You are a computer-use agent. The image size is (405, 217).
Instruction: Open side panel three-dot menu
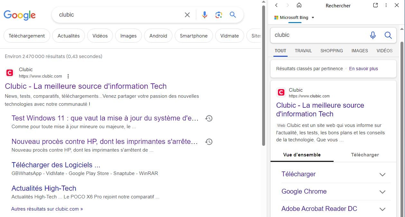pos(386,5)
